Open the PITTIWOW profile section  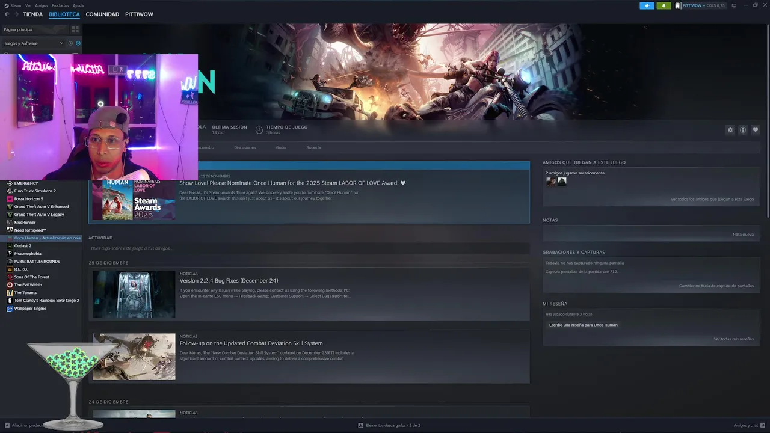139,14
